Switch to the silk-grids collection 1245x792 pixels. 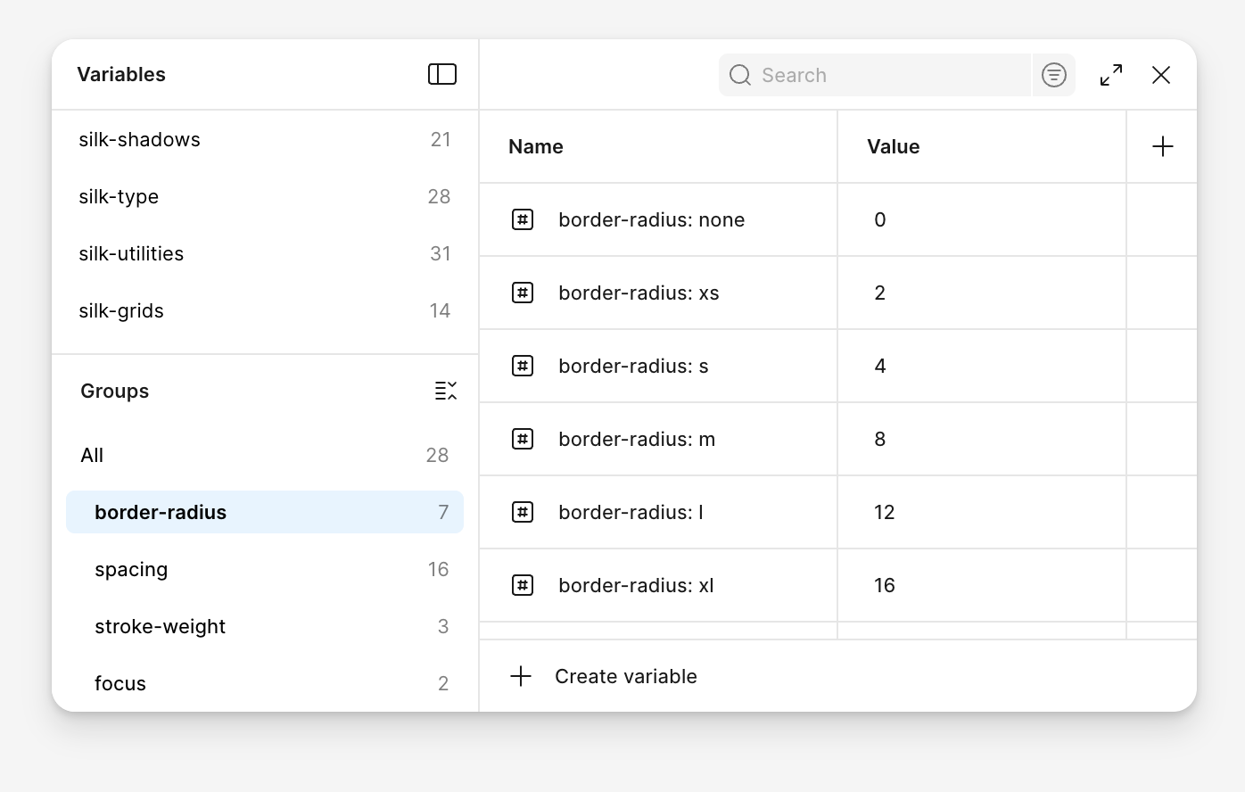click(x=121, y=311)
